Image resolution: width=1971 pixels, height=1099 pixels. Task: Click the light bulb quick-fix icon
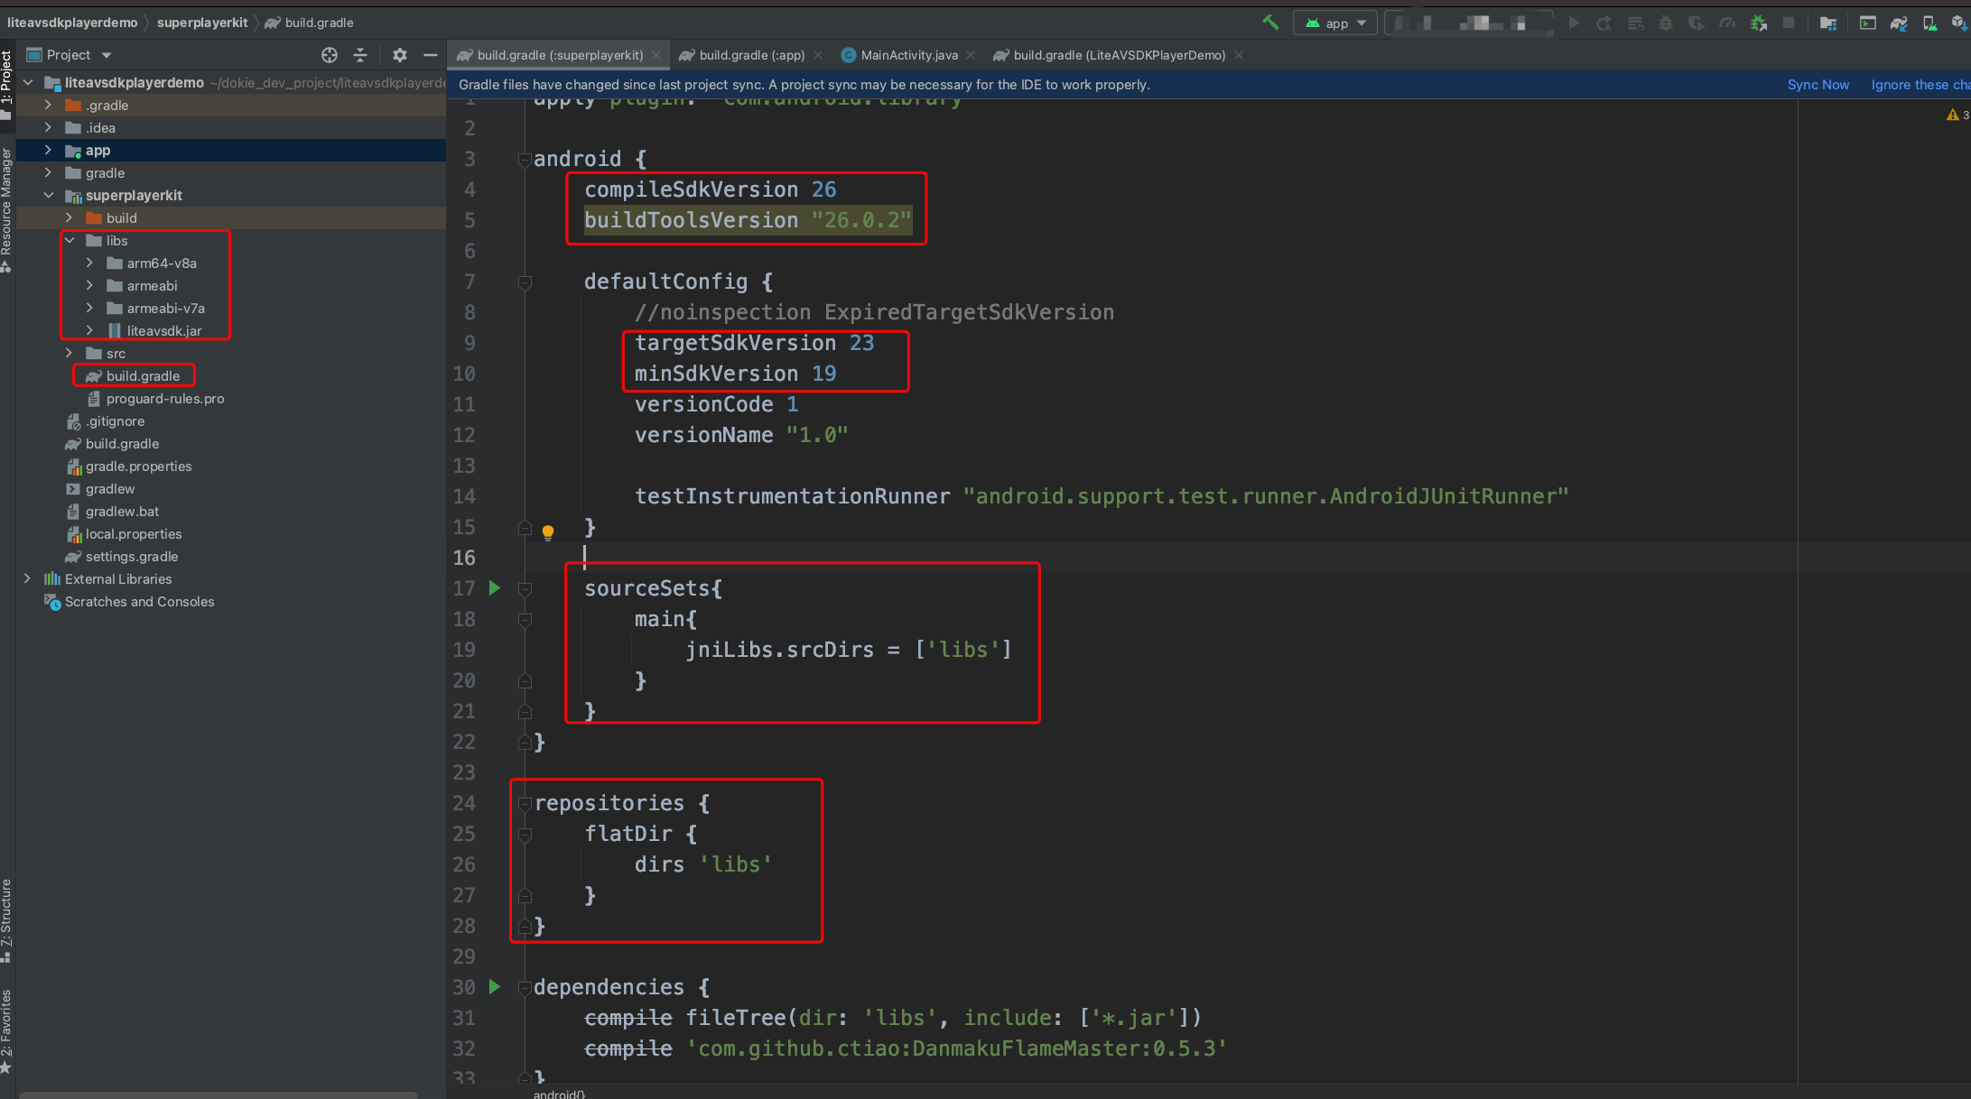pyautogui.click(x=547, y=531)
